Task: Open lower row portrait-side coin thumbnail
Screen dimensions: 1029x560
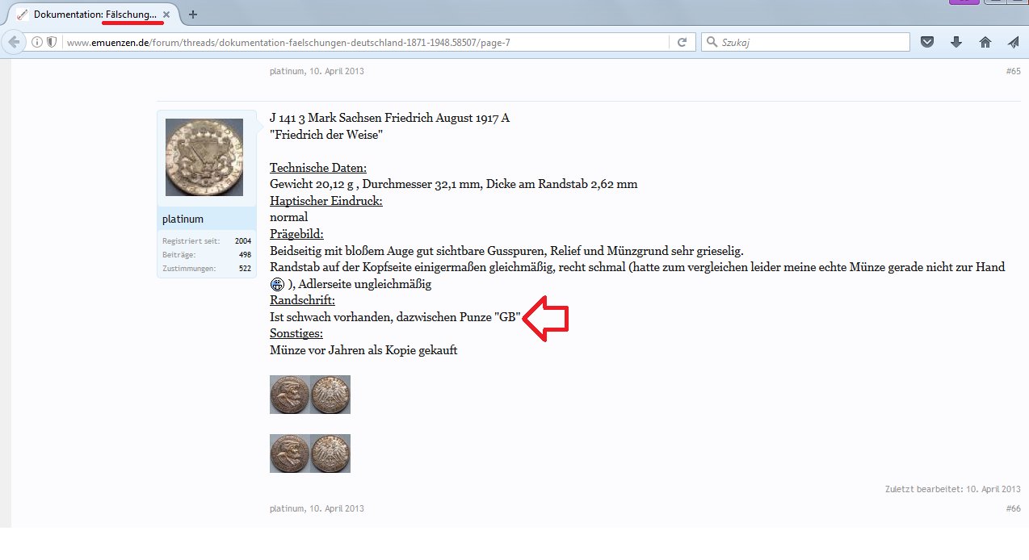Action: click(290, 453)
